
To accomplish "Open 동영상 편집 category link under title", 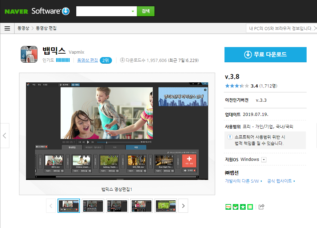I will tap(88, 60).
